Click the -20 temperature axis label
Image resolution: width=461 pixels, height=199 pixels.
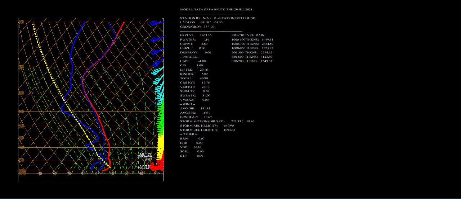[68, 174]
